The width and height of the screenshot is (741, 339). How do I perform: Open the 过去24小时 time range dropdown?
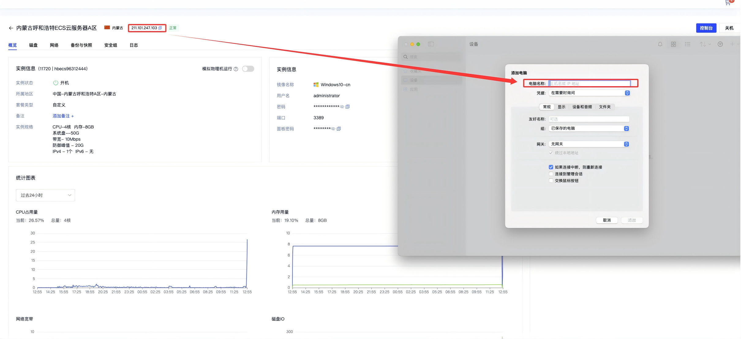coord(45,195)
